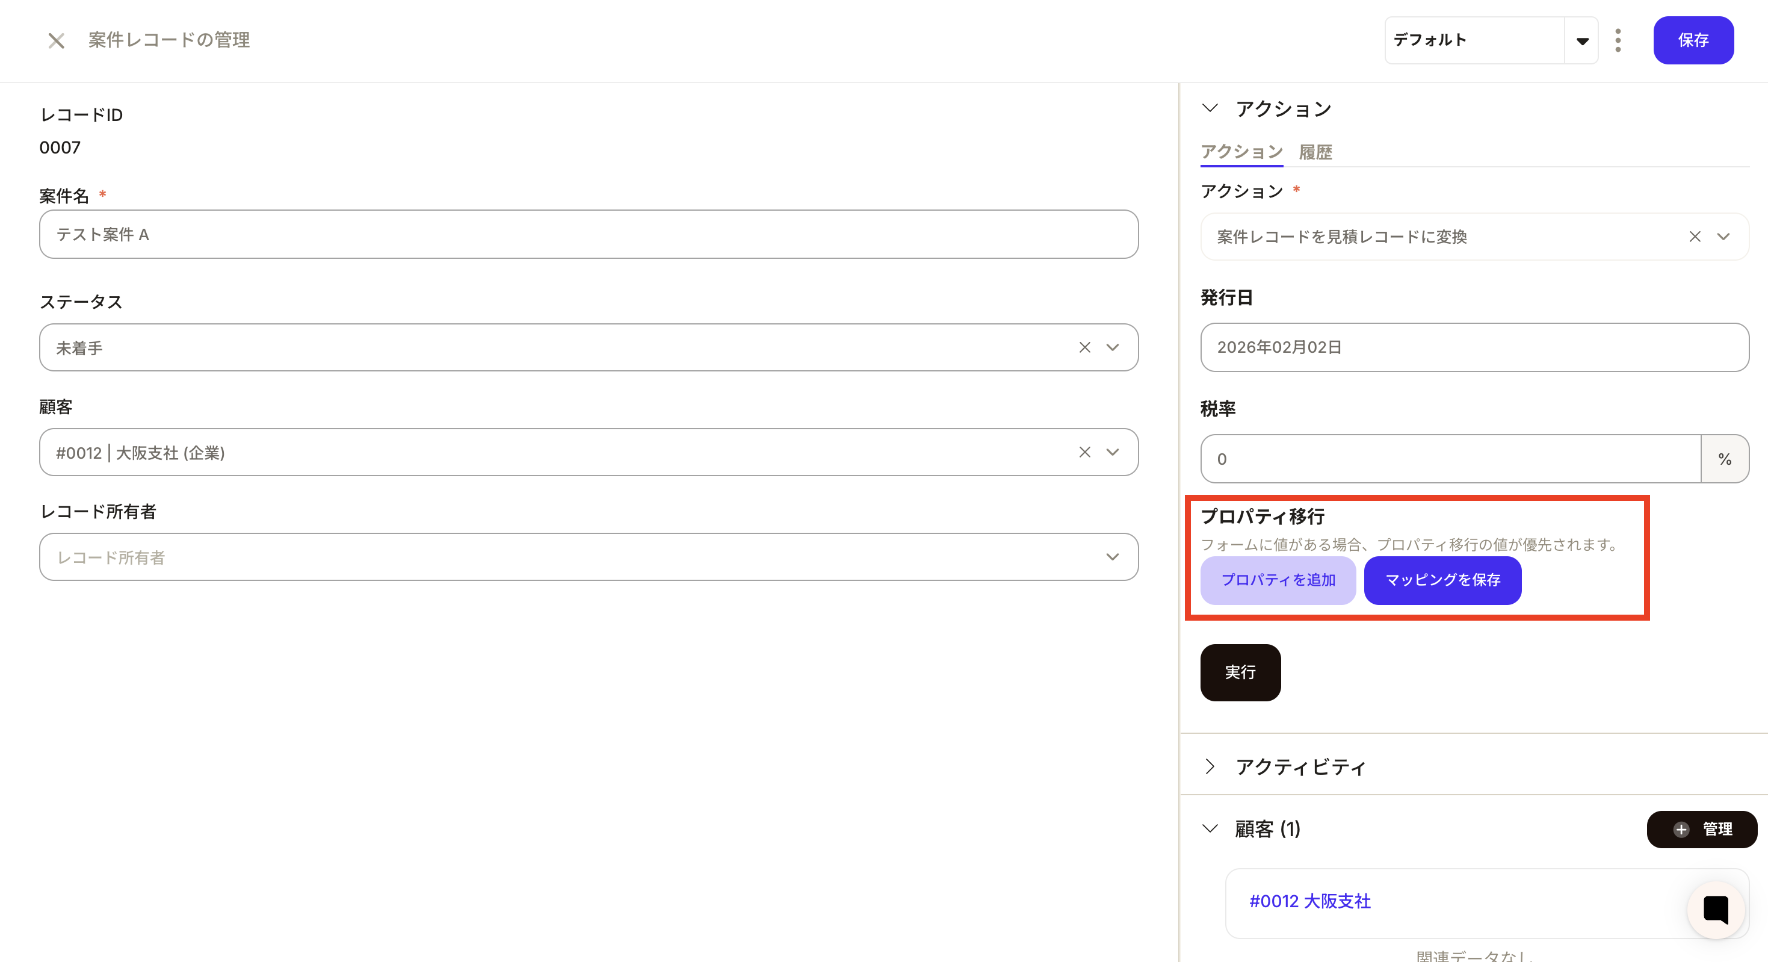This screenshot has height=962, width=1768.
Task: Open the デフォルト view dropdown arrow
Action: tap(1582, 40)
